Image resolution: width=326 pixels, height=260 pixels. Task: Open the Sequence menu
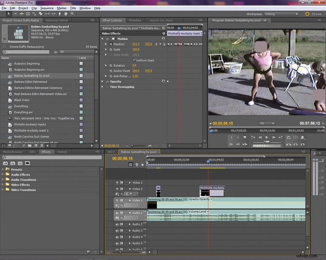pos(47,8)
